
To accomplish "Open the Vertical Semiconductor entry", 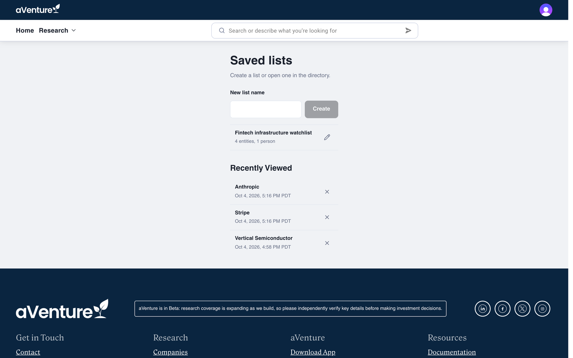I will (264, 238).
